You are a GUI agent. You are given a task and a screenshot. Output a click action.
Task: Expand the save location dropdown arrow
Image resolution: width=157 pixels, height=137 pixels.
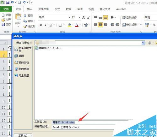(x=143, y=43)
